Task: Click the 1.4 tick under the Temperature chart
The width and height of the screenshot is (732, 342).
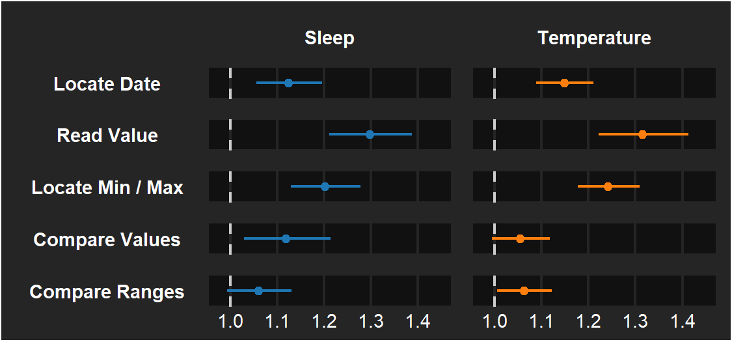Action: click(683, 321)
